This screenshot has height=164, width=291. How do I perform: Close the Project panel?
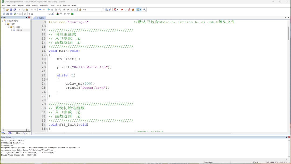(29, 18)
